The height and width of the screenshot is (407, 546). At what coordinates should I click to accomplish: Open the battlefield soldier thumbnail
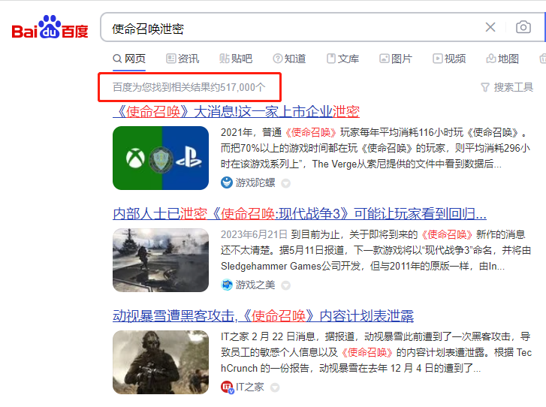pyautogui.click(x=161, y=260)
